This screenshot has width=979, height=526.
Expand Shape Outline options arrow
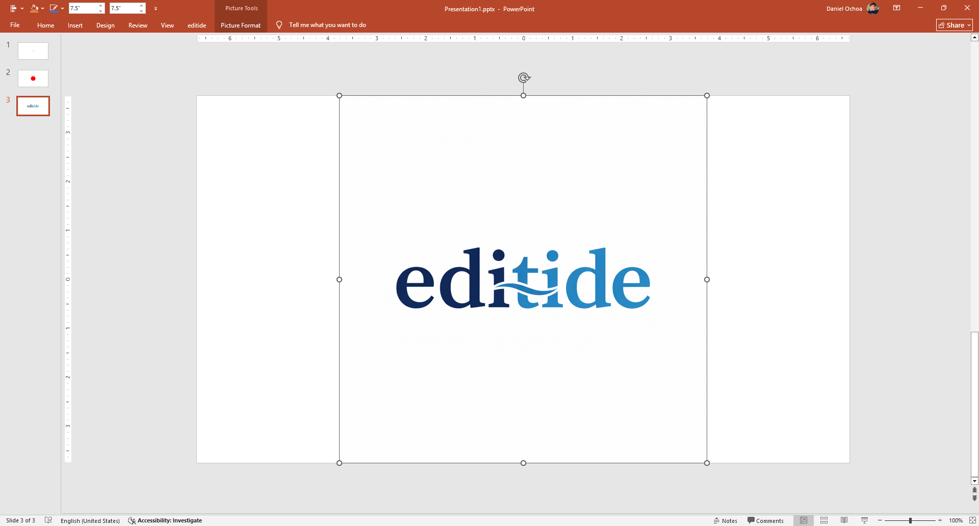pyautogui.click(x=62, y=9)
